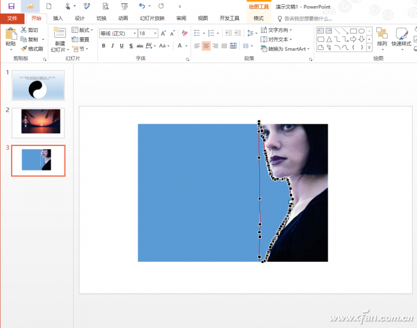Click the Increase Font Size icon
Viewport: 417px width, 328px height.
[x=164, y=33]
